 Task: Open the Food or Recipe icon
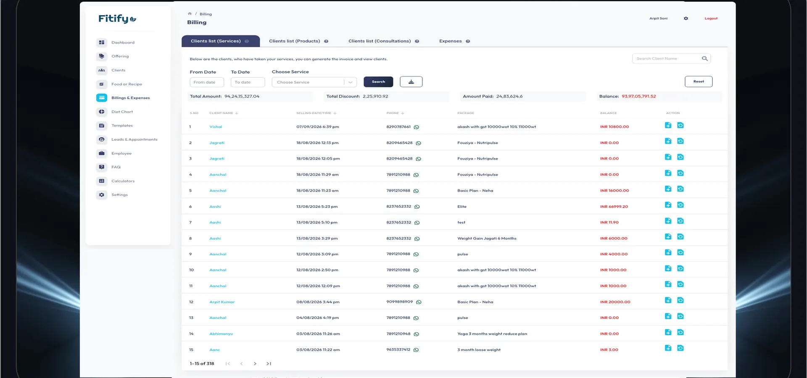pos(102,84)
